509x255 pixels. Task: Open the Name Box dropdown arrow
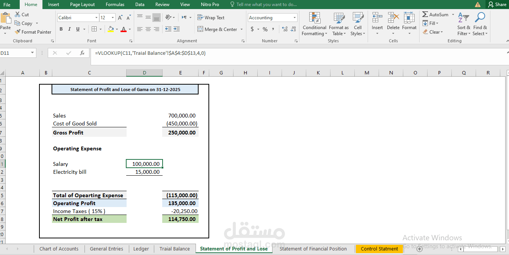pos(33,53)
